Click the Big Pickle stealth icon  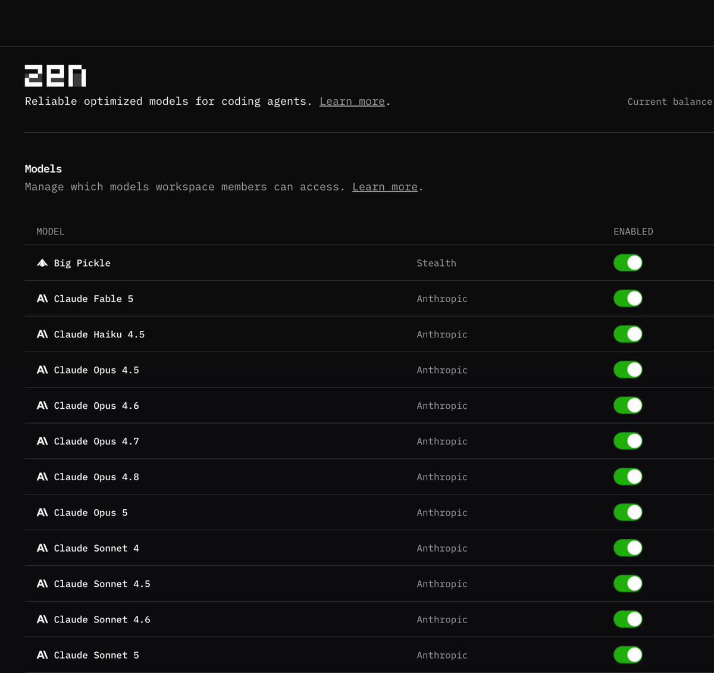pyautogui.click(x=42, y=263)
